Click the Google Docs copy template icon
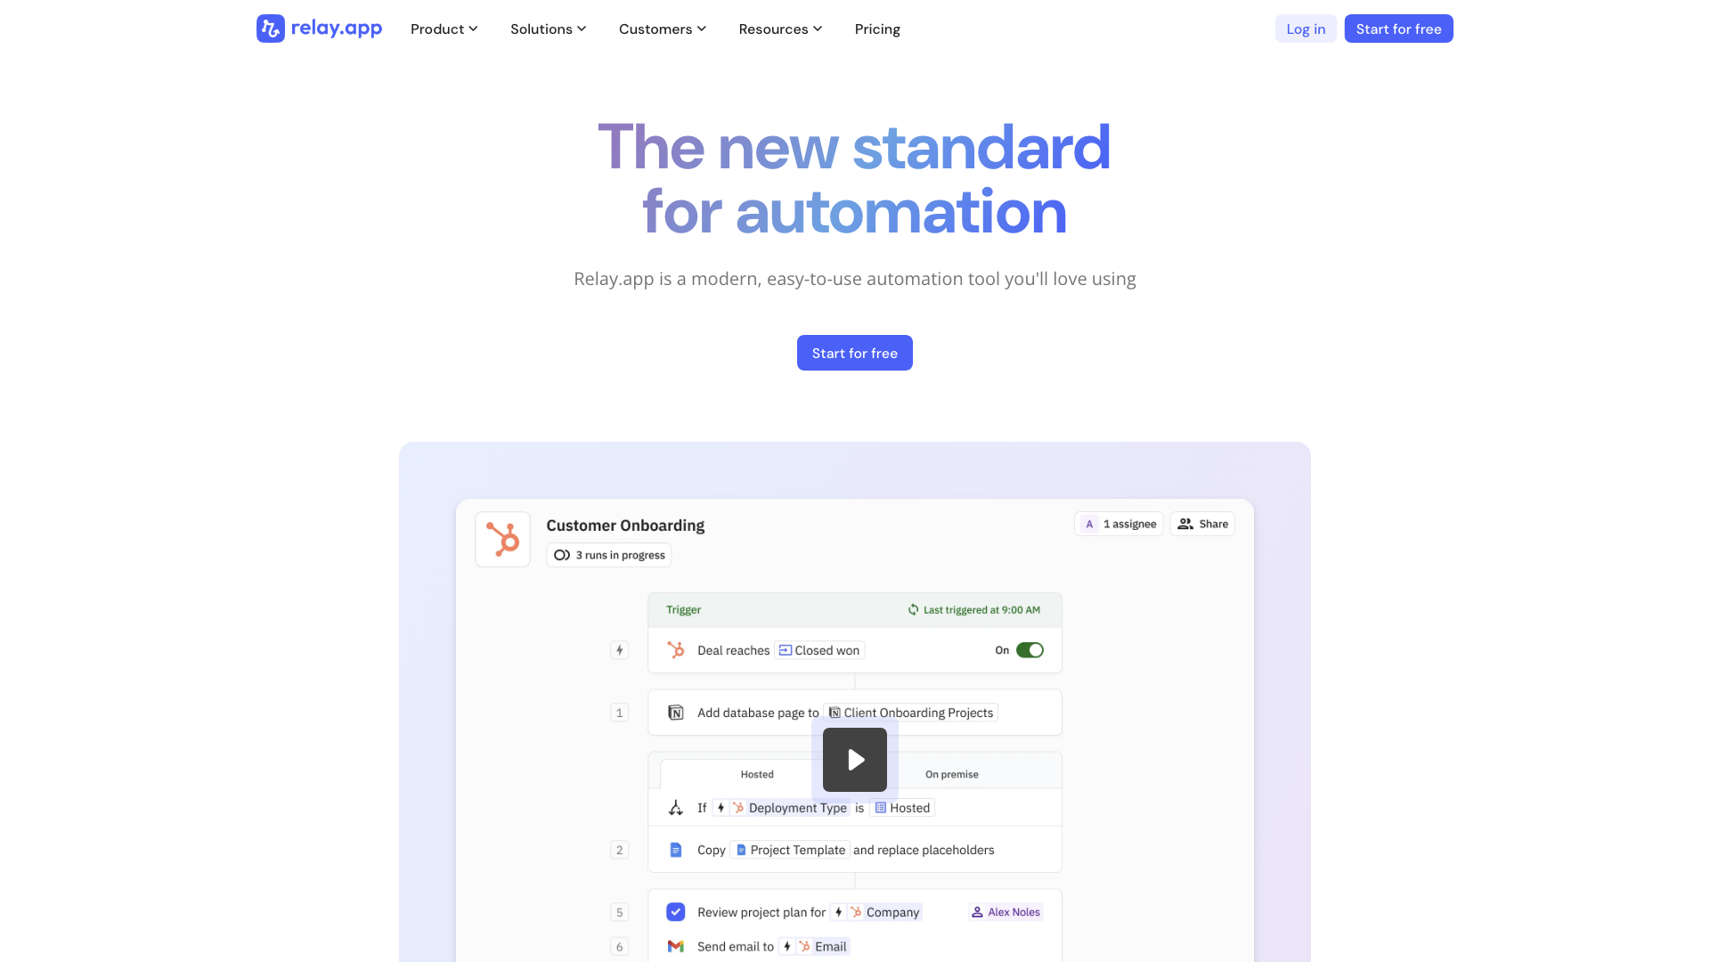The width and height of the screenshot is (1710, 962). (675, 849)
